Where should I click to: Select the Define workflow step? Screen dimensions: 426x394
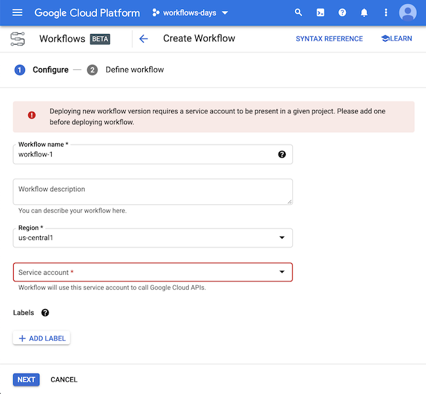click(x=125, y=70)
